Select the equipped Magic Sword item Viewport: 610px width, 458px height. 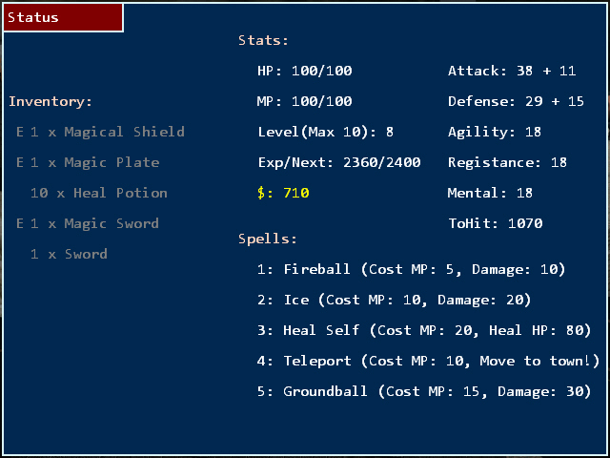(x=88, y=223)
